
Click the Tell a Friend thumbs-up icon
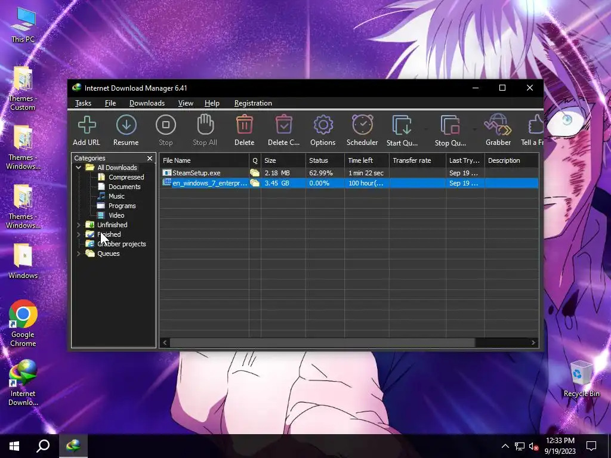(536, 125)
